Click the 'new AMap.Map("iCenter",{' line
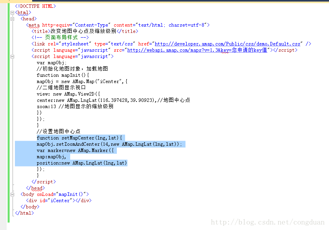 click(82, 81)
